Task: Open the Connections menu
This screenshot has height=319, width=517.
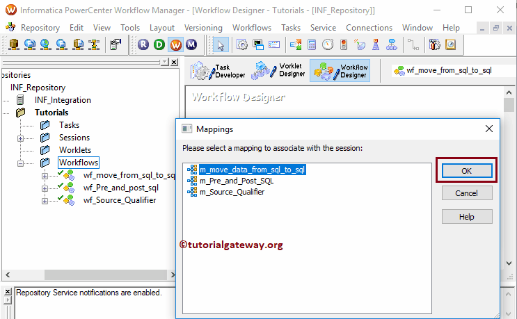Action: pyautogui.click(x=369, y=28)
